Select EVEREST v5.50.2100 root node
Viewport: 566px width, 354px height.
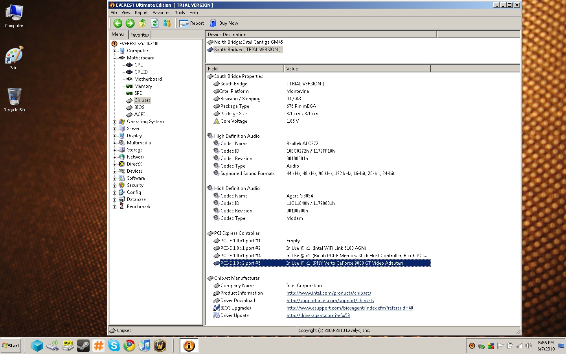139,44
